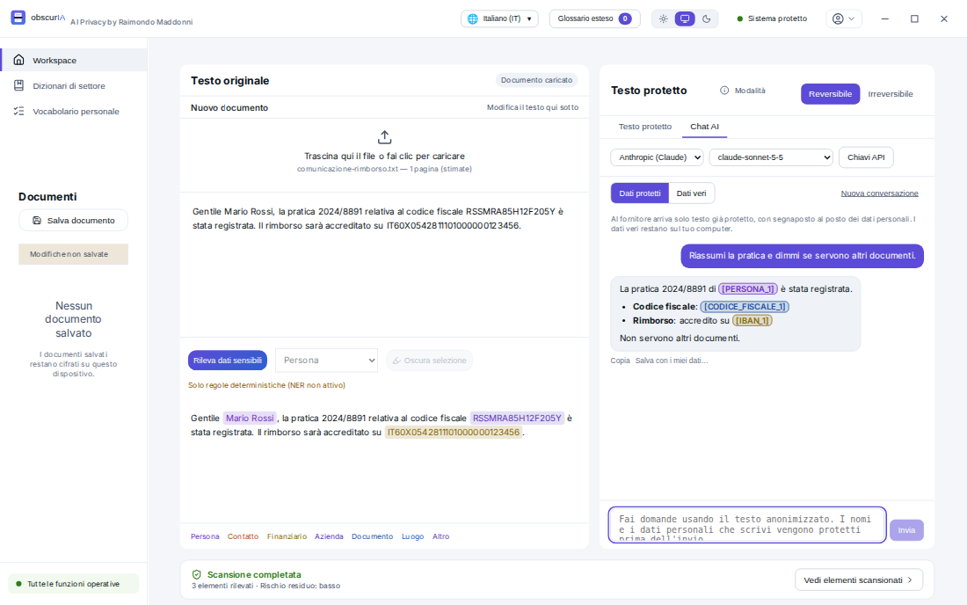Focus the chat question input field
The height and width of the screenshot is (605, 967).
click(747, 525)
